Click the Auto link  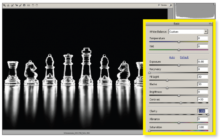pyautogui.click(x=172, y=57)
